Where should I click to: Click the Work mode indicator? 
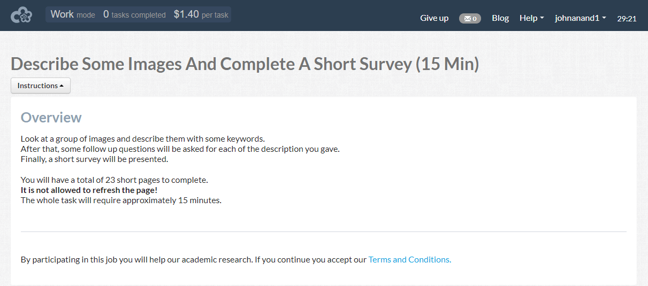[x=73, y=14]
